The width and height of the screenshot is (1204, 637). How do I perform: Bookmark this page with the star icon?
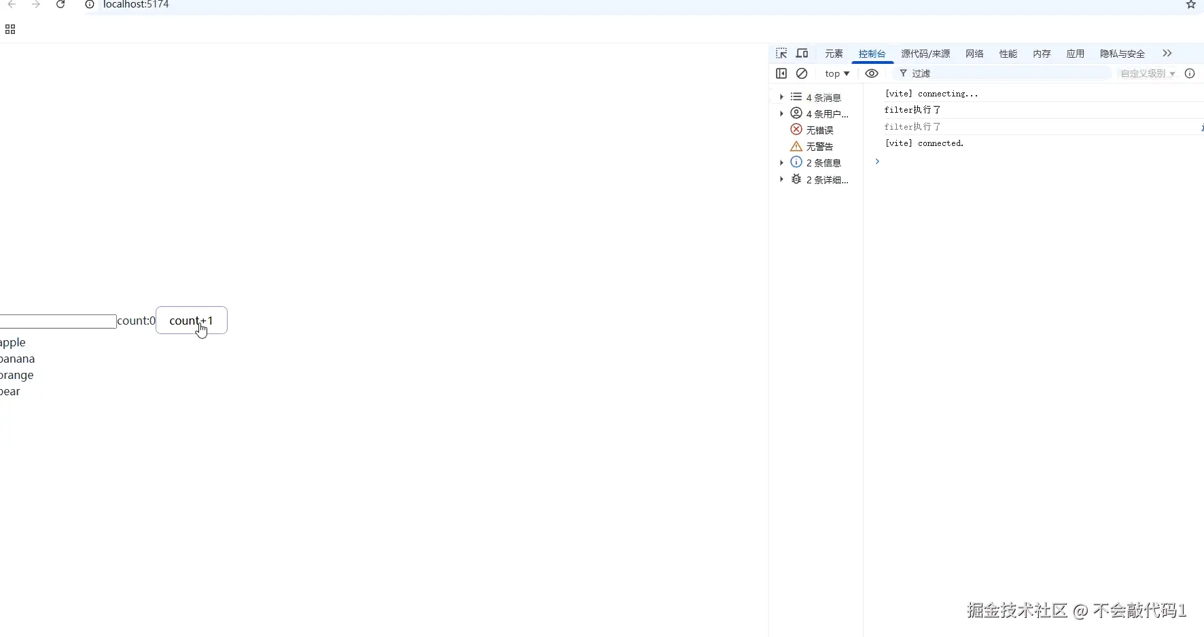(x=1191, y=5)
